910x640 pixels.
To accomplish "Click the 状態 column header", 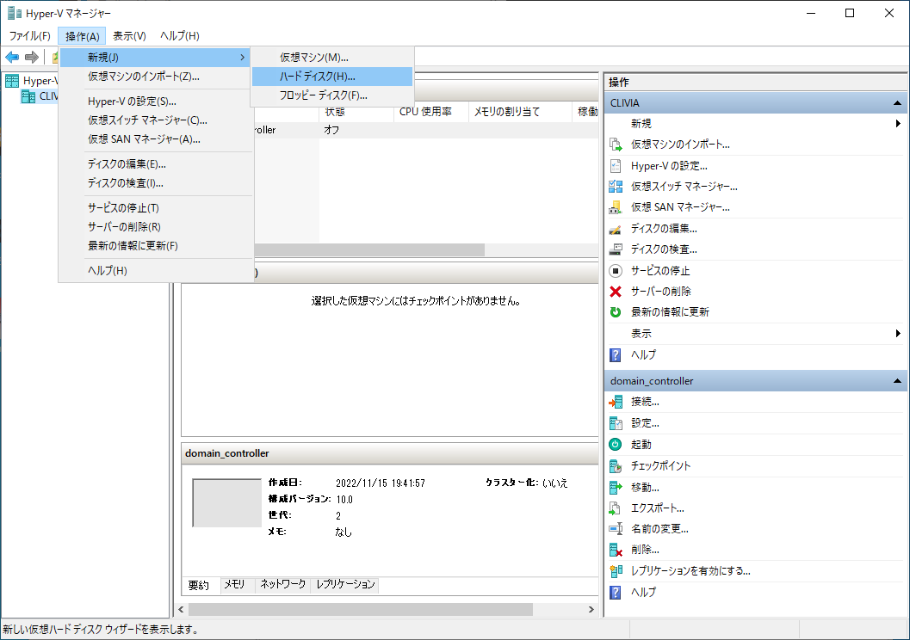I will click(356, 112).
